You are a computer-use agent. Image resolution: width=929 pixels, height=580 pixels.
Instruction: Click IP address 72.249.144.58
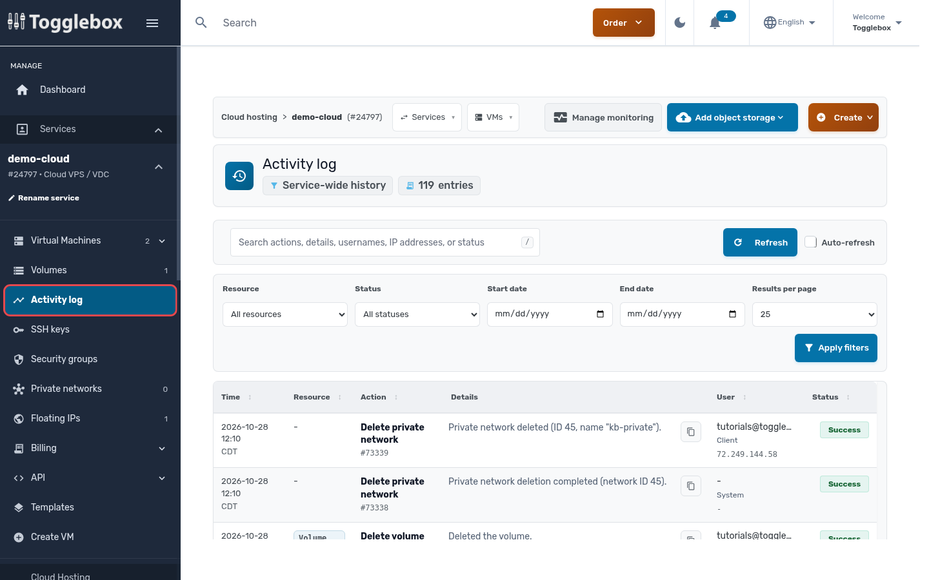pyautogui.click(x=747, y=454)
